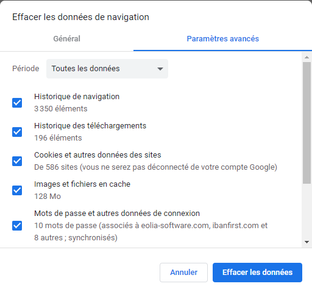Click the Effacer les données button
The height and width of the screenshot is (292, 312).
(x=257, y=273)
